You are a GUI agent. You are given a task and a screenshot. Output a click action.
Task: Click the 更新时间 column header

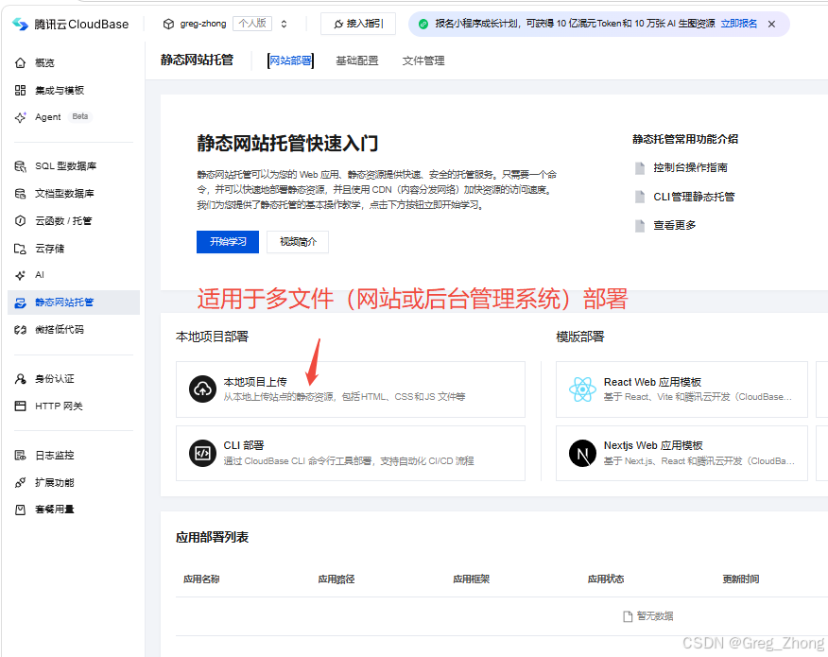pyautogui.click(x=741, y=579)
